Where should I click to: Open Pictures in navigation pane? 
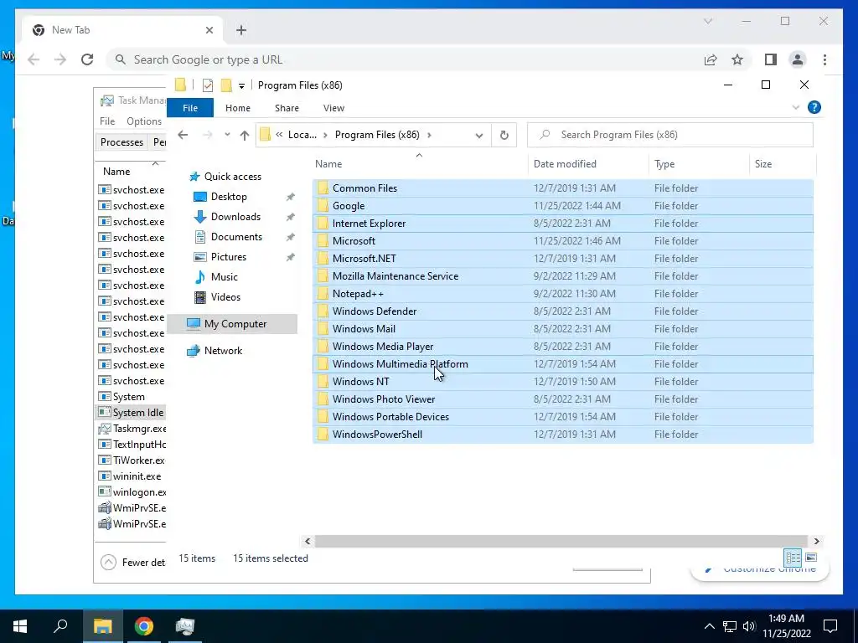coord(228,256)
